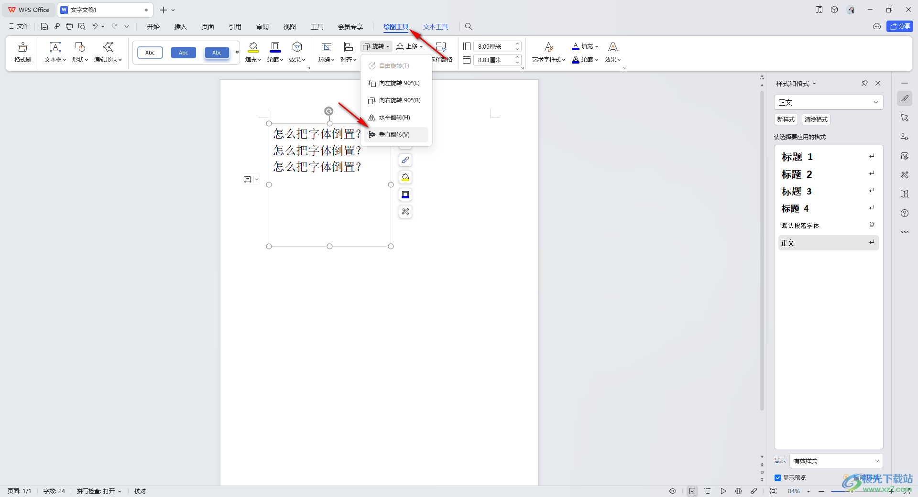The height and width of the screenshot is (497, 918).
Task: Choose Flip Vertical (垂直翻转)
Action: click(396, 135)
